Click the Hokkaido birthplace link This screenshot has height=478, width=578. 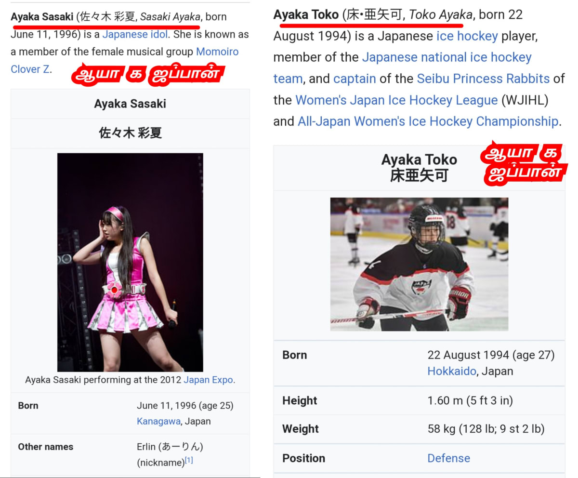[451, 372]
